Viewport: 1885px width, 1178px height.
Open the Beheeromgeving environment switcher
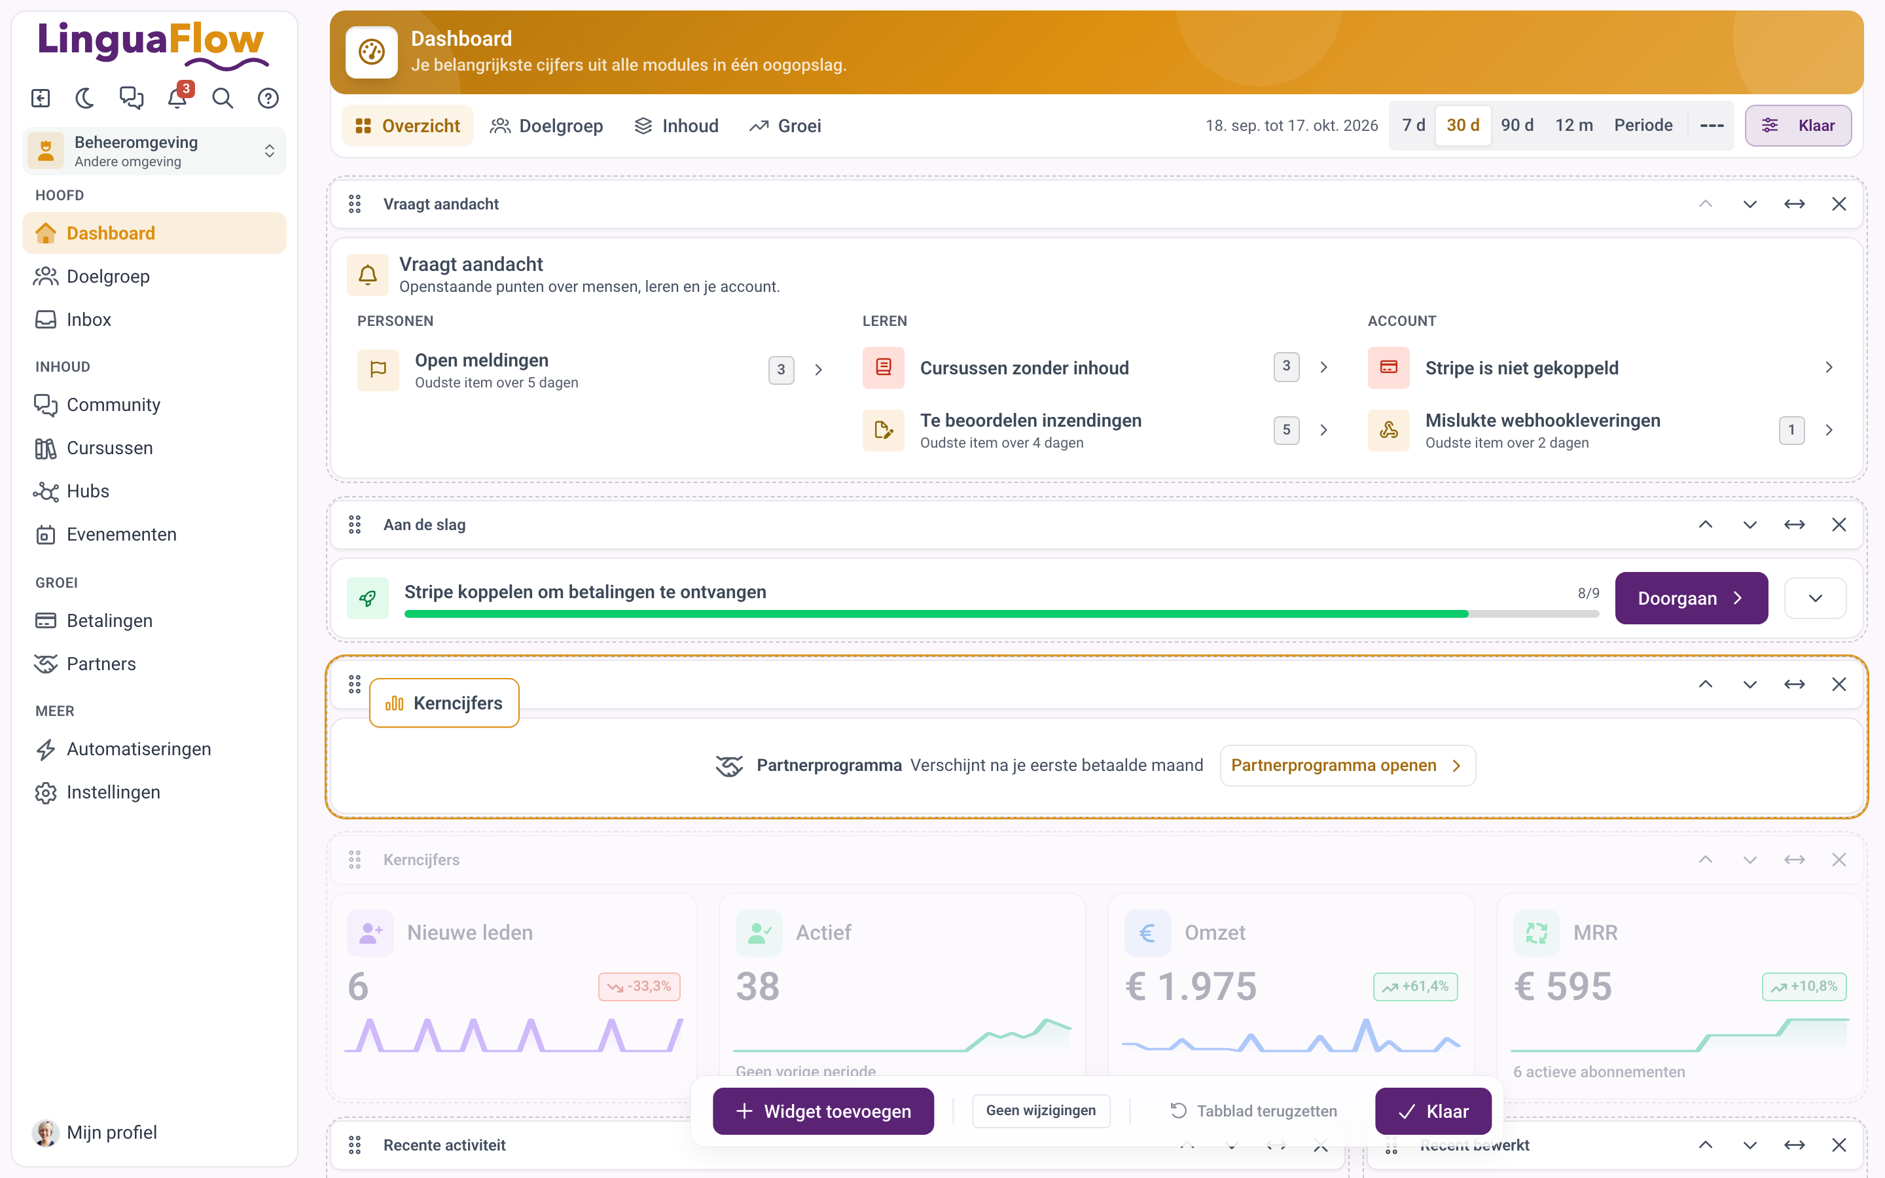click(154, 151)
